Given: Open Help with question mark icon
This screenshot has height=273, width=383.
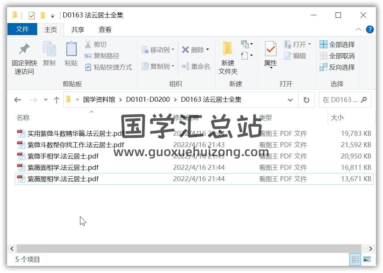Looking at the screenshot, I should 370,29.
